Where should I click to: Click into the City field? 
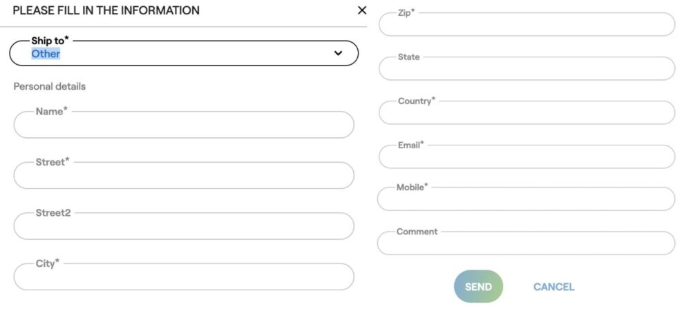184,277
